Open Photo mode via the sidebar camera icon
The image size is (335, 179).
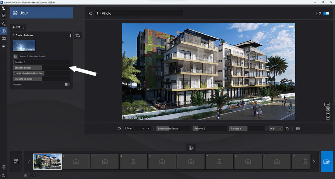pyautogui.click(x=4, y=31)
